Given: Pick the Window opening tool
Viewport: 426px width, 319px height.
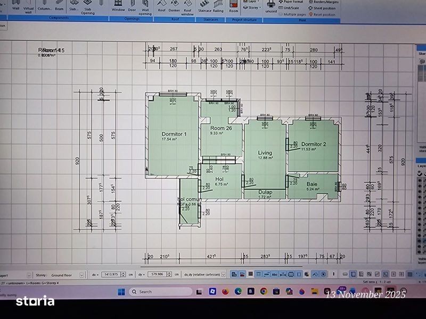Looking at the screenshot, I should point(118,6).
